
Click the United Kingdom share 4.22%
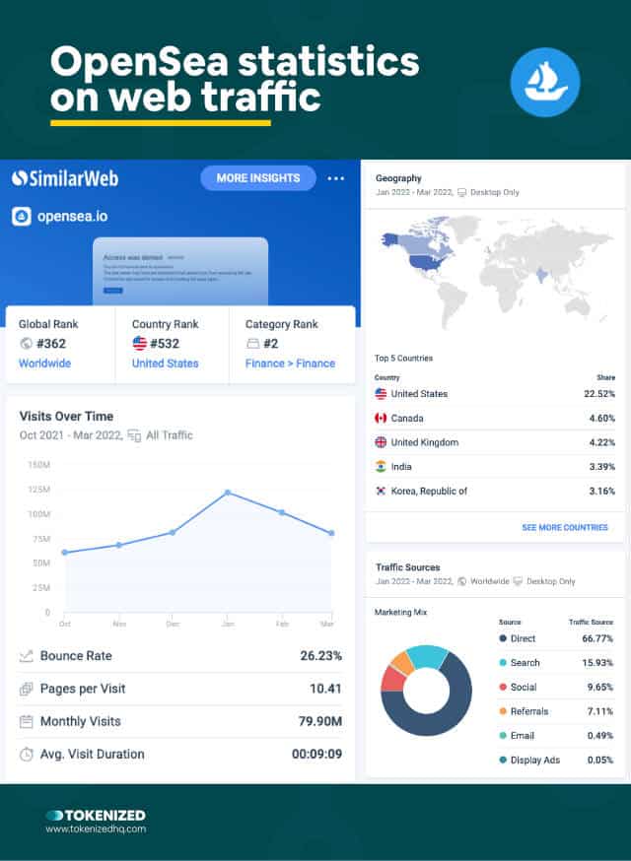(601, 442)
